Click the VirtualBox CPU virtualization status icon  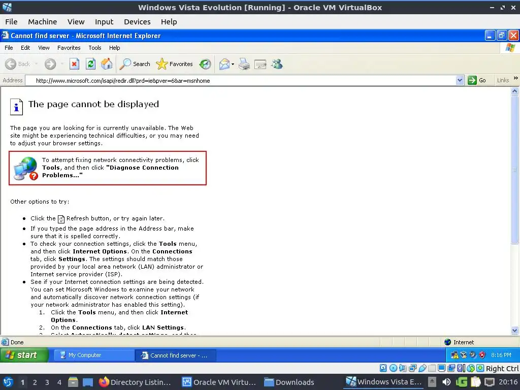pos(461,368)
